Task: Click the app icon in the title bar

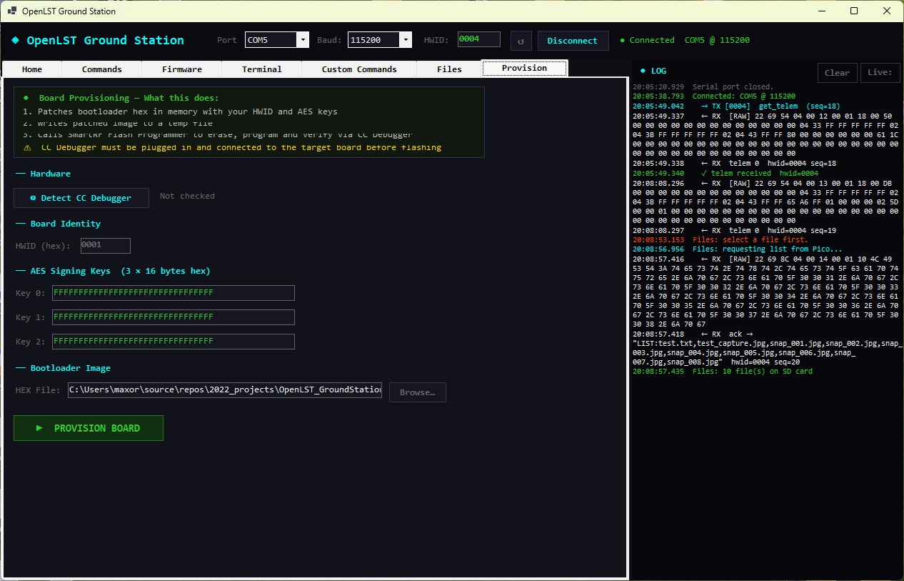Action: click(x=11, y=11)
